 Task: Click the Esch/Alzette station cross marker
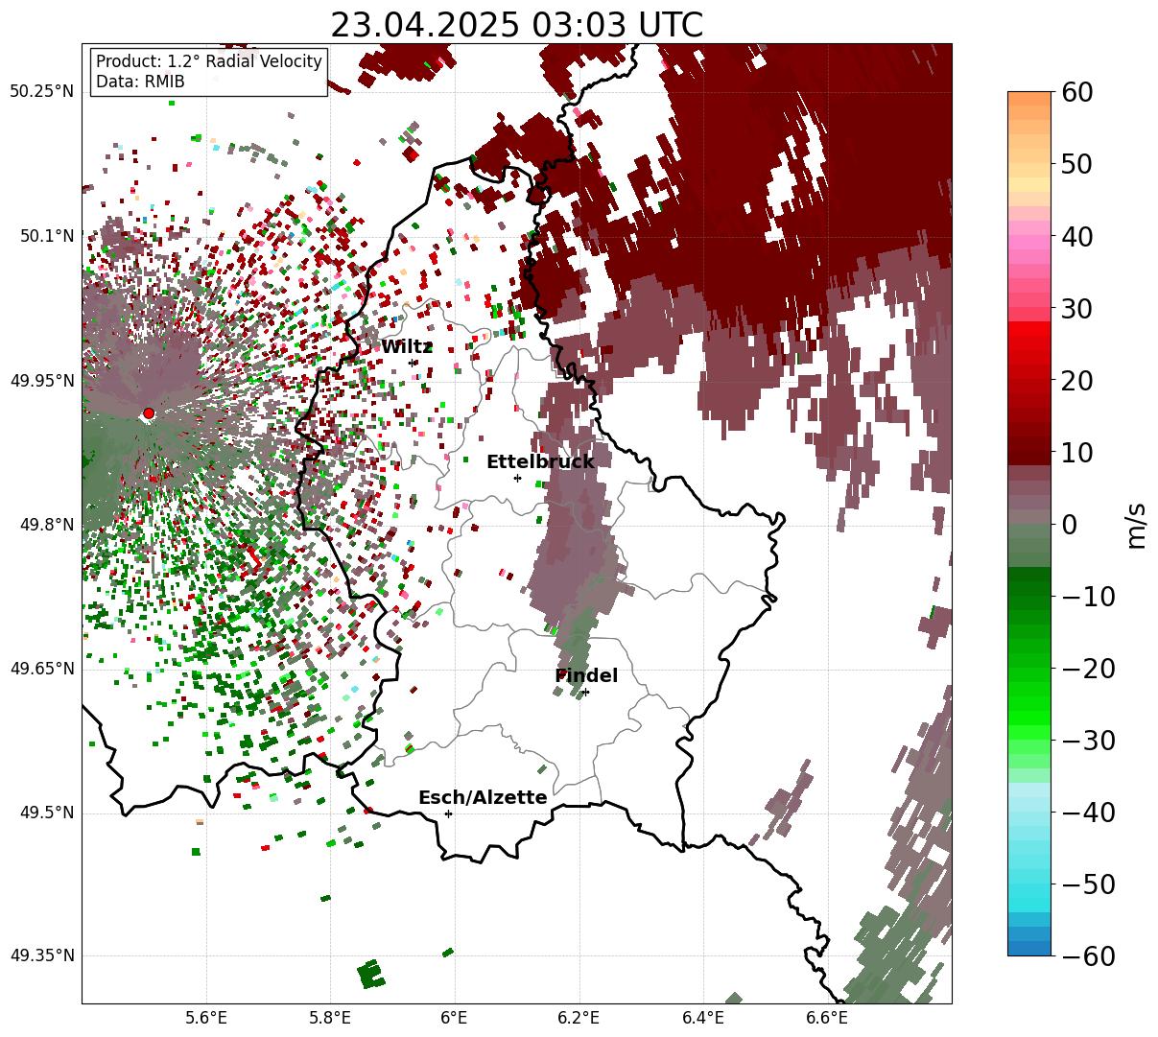[448, 813]
